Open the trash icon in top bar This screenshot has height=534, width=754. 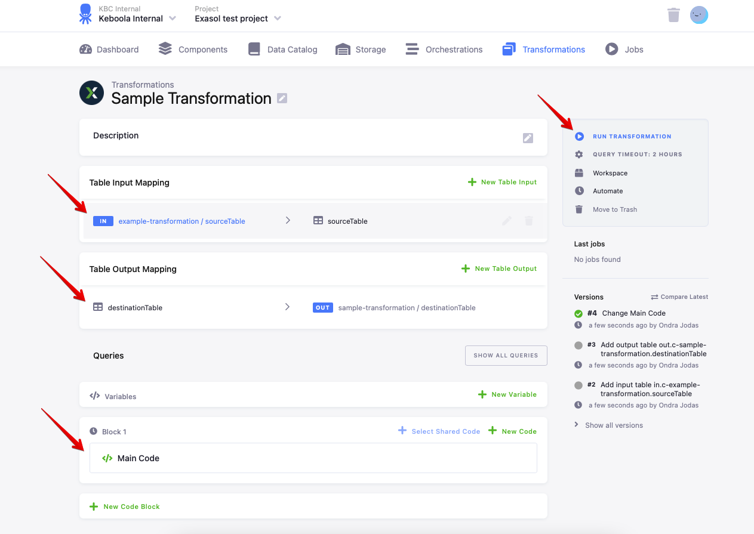[673, 15]
